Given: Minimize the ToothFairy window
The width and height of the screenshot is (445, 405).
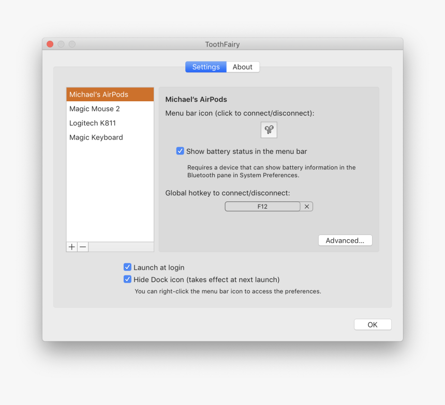Looking at the screenshot, I should [61, 44].
